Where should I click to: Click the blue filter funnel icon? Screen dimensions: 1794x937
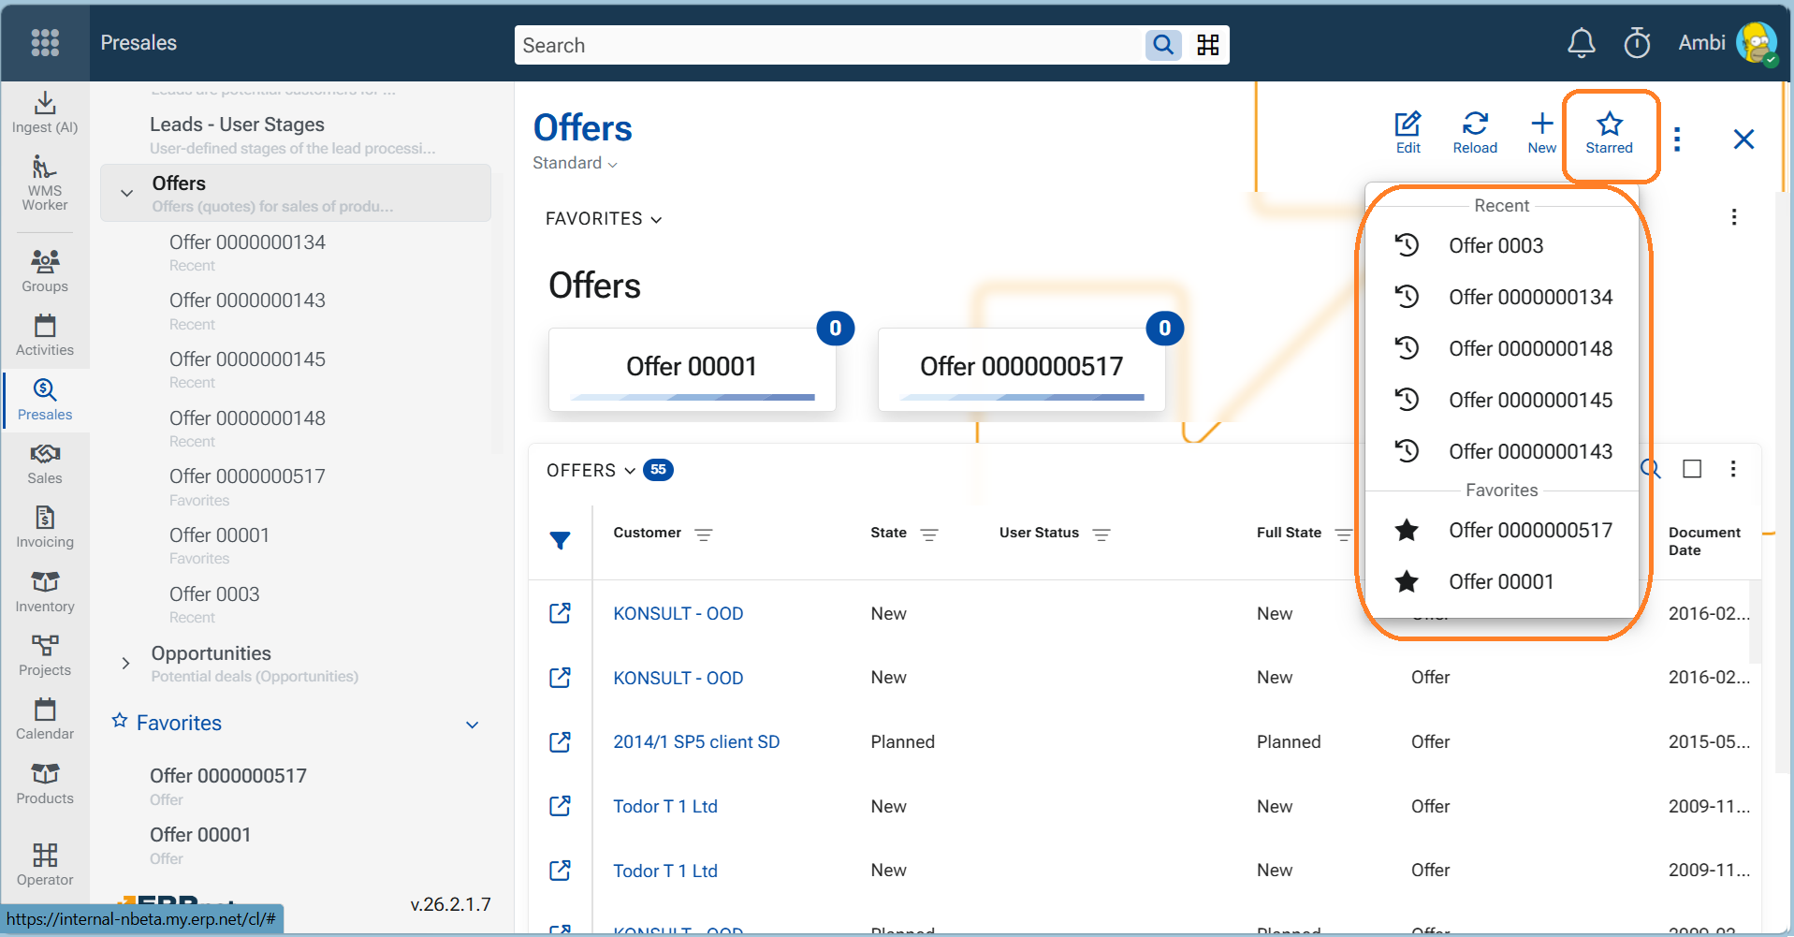560,540
